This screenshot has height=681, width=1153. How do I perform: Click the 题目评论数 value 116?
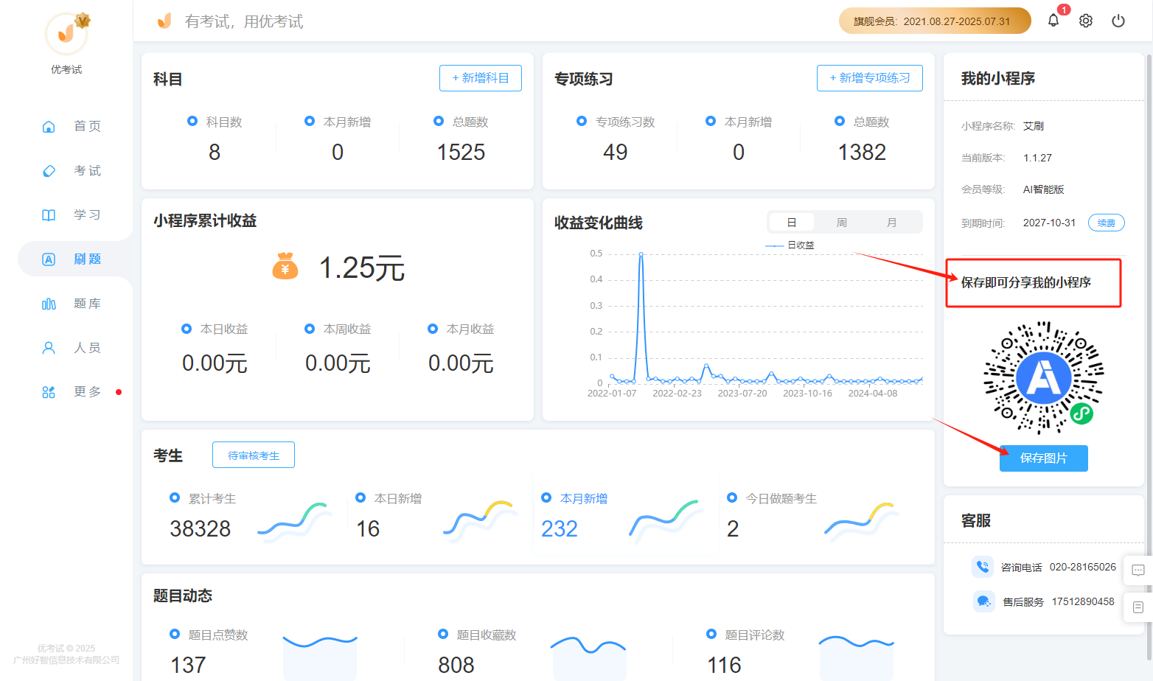[725, 665]
